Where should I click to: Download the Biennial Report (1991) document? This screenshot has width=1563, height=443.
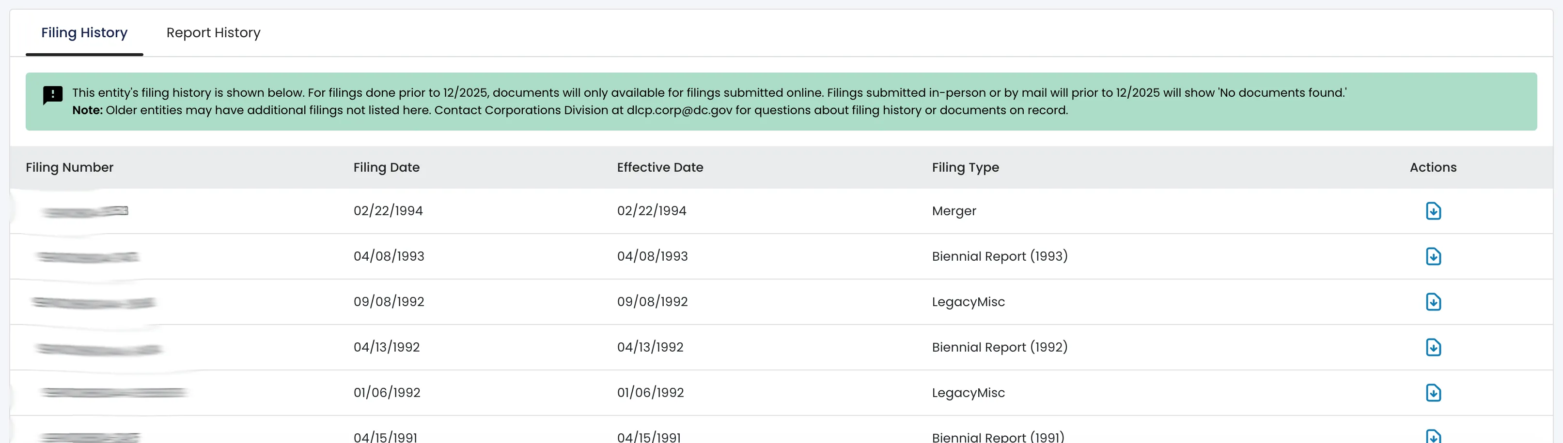[x=1433, y=436]
